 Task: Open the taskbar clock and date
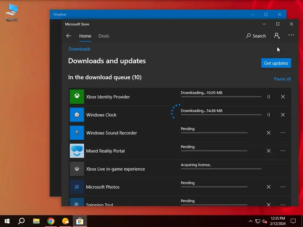coord(278,221)
